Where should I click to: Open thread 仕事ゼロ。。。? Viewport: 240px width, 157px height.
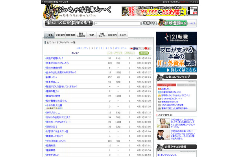coord(52,82)
